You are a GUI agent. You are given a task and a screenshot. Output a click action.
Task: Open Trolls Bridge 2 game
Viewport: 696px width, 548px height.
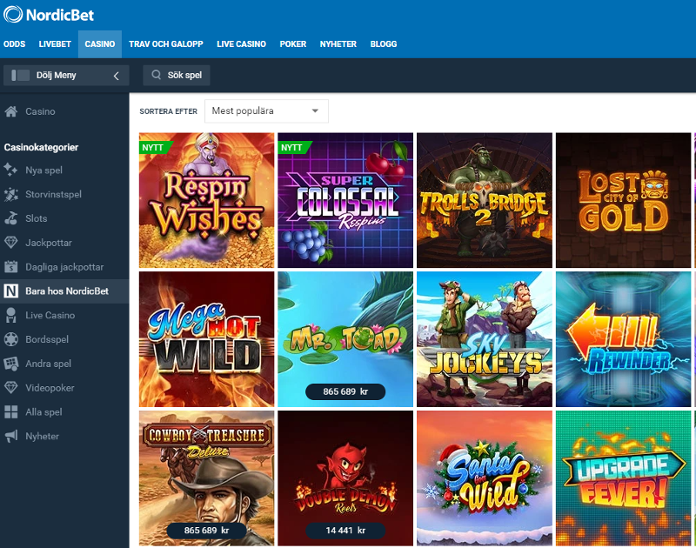(485, 200)
